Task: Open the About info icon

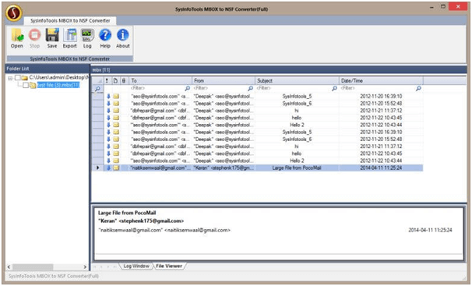Action: tap(123, 38)
